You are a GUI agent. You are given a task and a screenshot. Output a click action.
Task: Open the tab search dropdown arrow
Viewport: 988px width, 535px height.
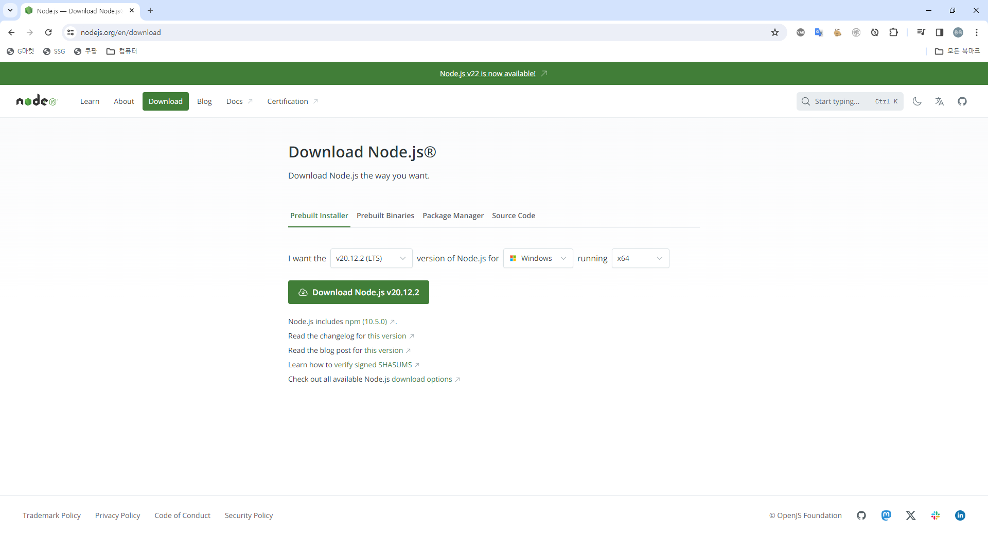click(x=10, y=10)
